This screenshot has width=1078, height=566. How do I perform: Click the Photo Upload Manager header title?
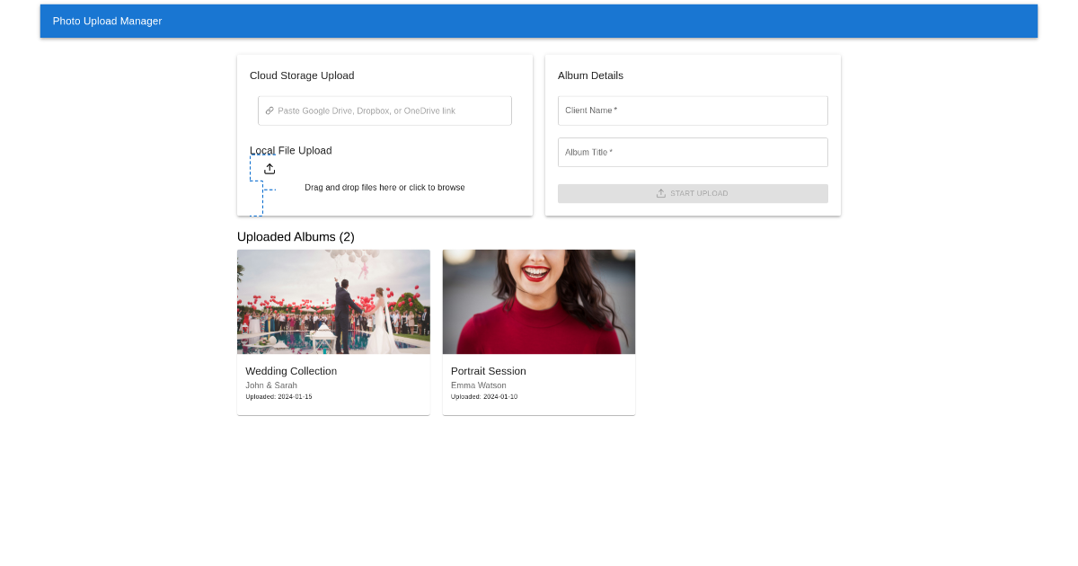[x=107, y=21]
